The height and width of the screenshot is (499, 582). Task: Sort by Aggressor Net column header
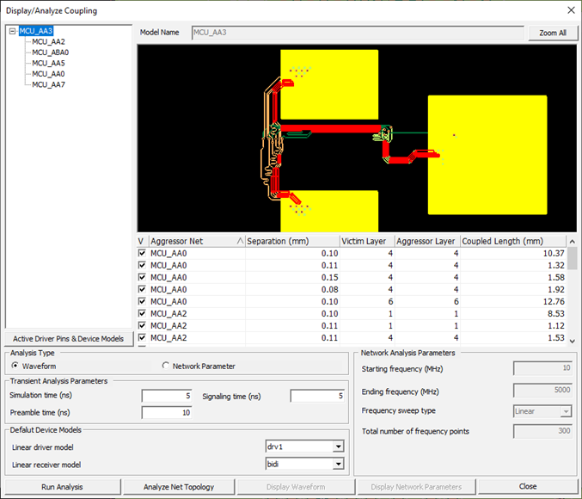pos(196,241)
